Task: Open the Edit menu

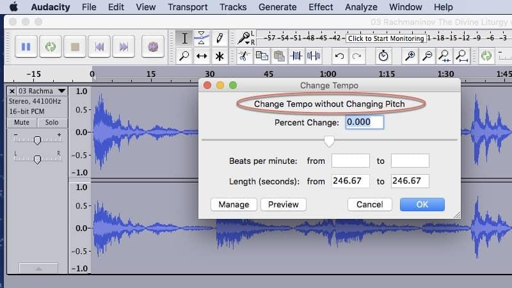Action: 116,7
